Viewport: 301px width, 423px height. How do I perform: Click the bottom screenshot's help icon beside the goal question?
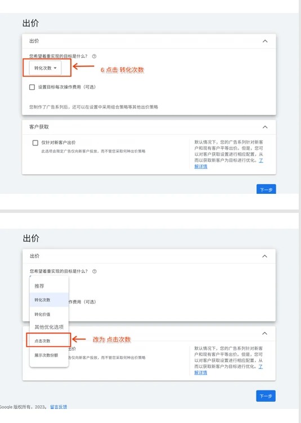point(95,271)
